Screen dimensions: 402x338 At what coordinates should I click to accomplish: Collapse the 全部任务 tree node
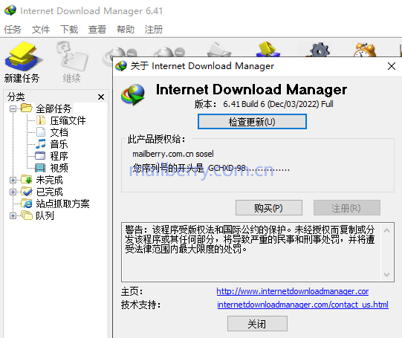coord(13,109)
